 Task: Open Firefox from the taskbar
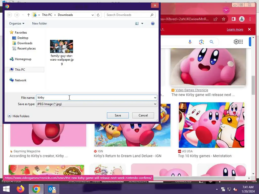pos(20,189)
